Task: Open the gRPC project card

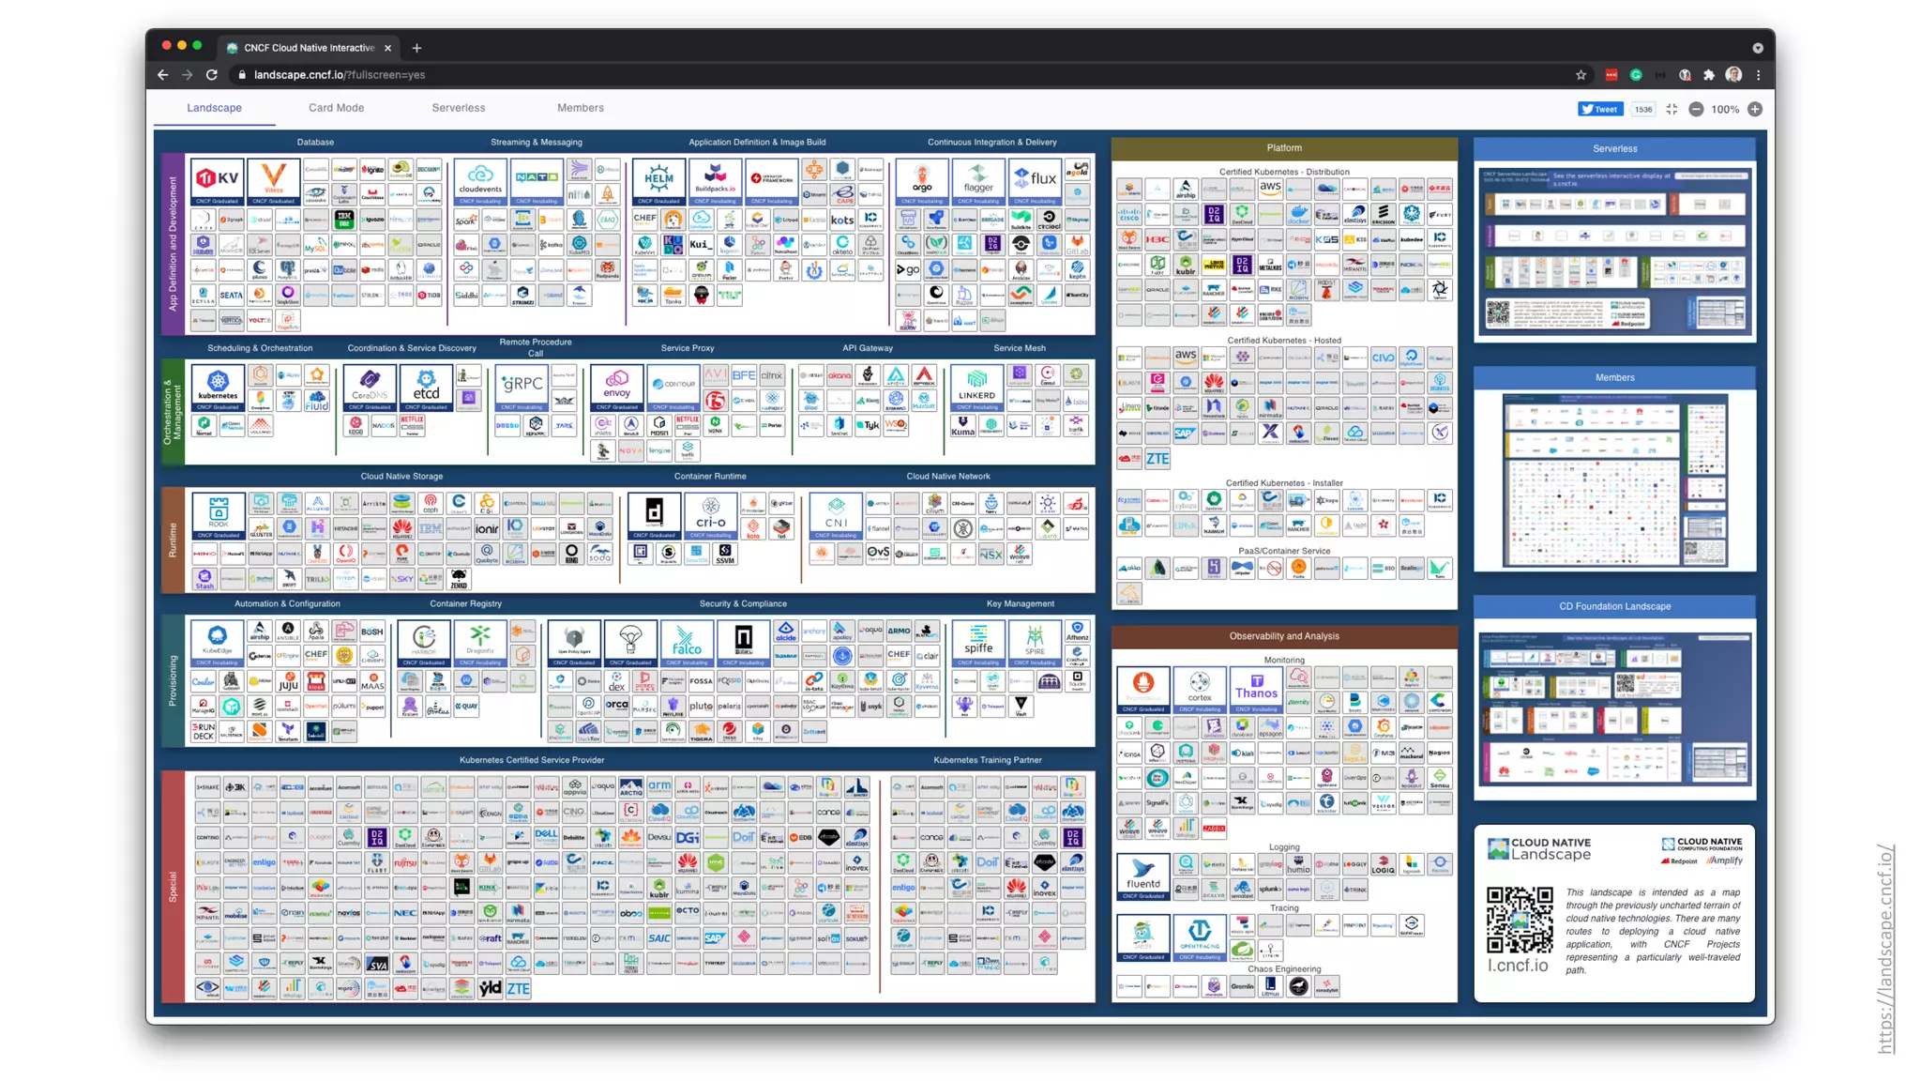Action: click(522, 387)
